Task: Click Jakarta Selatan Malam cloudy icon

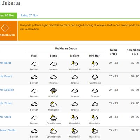Action: (75, 91)
